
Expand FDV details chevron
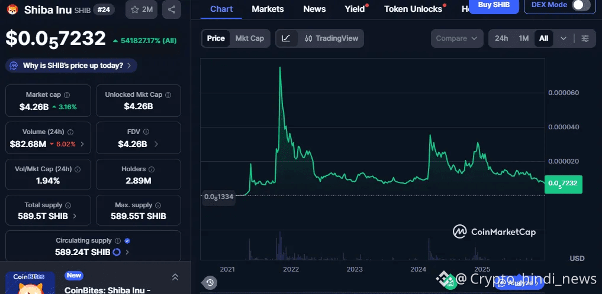(x=156, y=144)
